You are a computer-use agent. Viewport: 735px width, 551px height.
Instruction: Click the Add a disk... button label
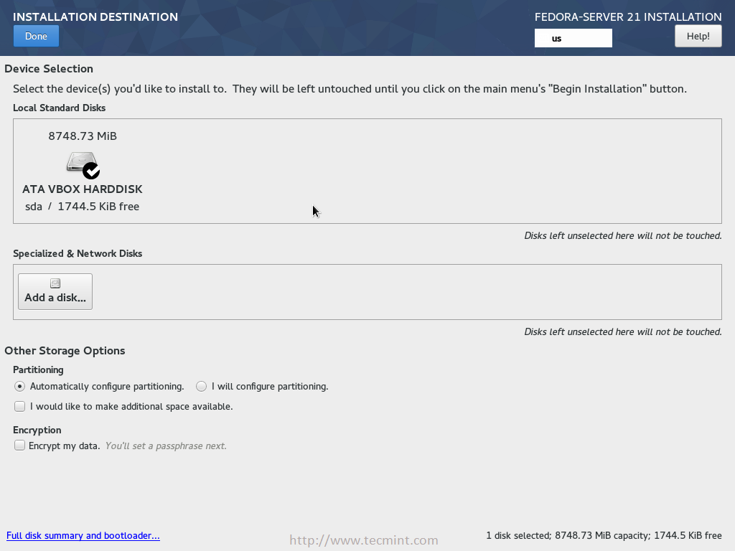[55, 298]
